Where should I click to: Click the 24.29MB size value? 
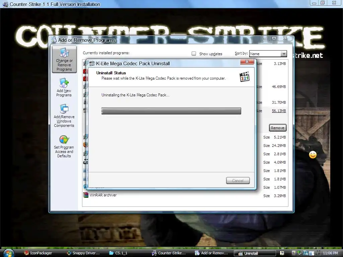(279, 146)
